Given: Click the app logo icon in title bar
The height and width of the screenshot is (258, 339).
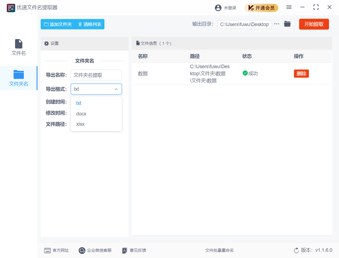Looking at the screenshot, I should (11, 8).
